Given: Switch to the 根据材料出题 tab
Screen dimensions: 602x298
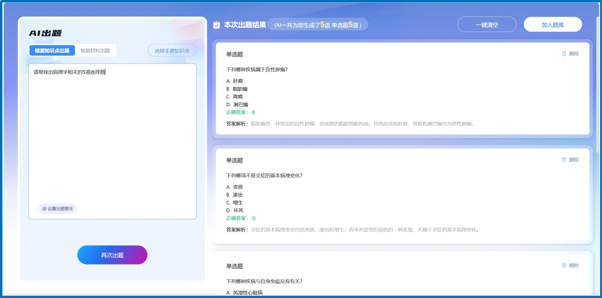Looking at the screenshot, I should 95,50.
